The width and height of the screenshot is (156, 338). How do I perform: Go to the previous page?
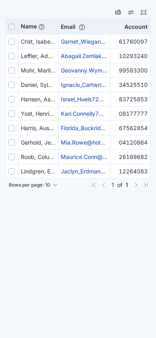tap(104, 185)
